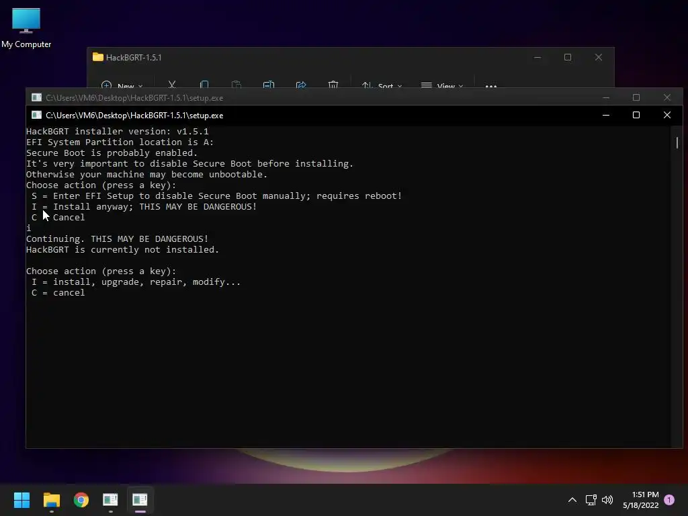Click the console icon of the front setup.exe window

point(36,115)
